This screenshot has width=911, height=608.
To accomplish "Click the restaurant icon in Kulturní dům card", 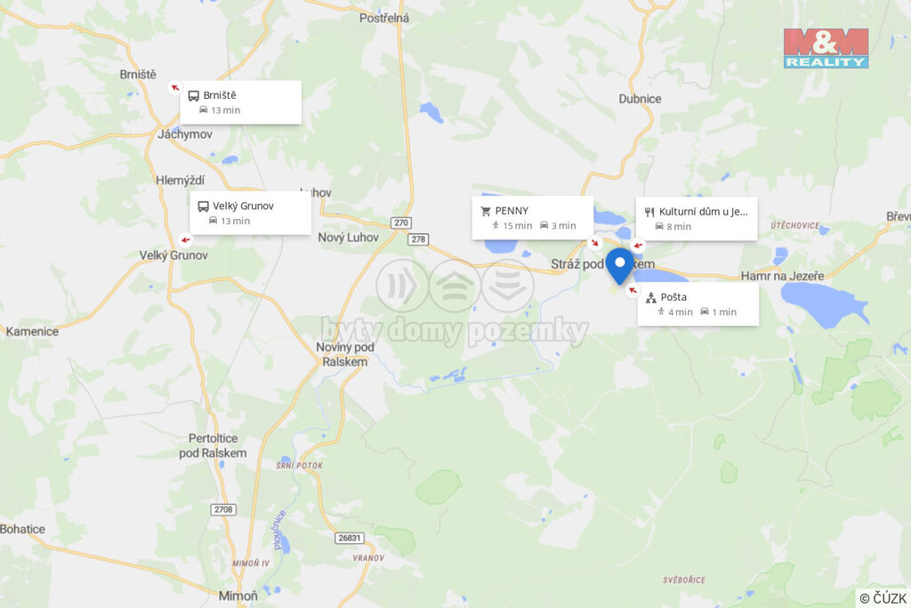I will click(649, 212).
